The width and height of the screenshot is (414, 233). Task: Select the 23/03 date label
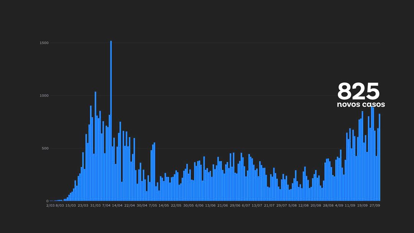pos(83,205)
